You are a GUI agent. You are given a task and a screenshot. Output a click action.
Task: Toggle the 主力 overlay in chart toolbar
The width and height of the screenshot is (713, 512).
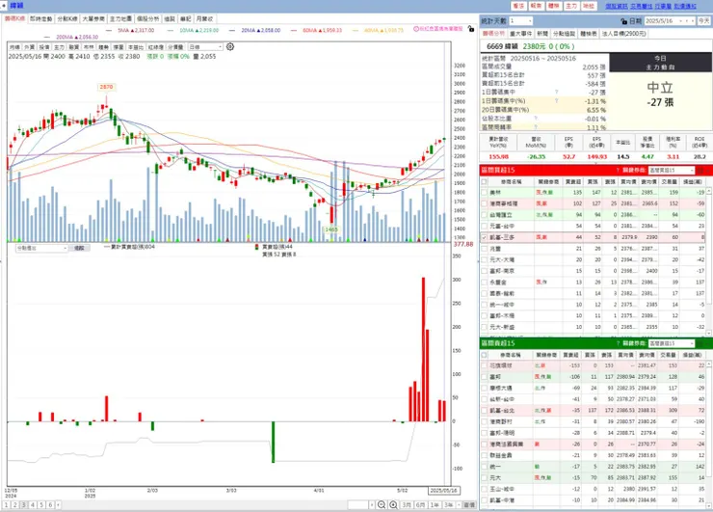(59, 47)
